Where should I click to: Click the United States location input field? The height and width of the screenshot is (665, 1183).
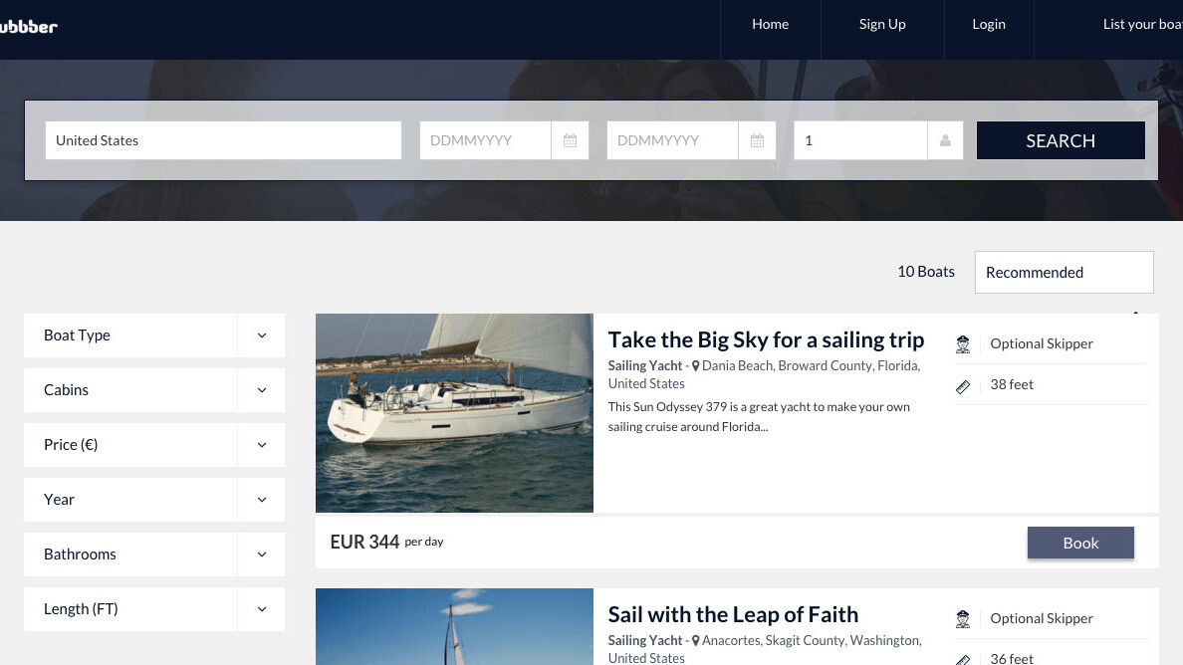point(223,140)
